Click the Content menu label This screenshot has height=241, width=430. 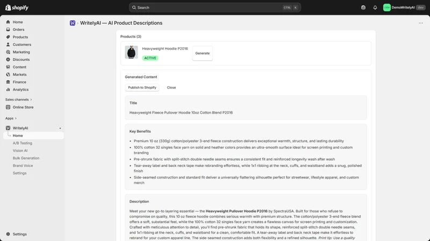click(x=19, y=67)
